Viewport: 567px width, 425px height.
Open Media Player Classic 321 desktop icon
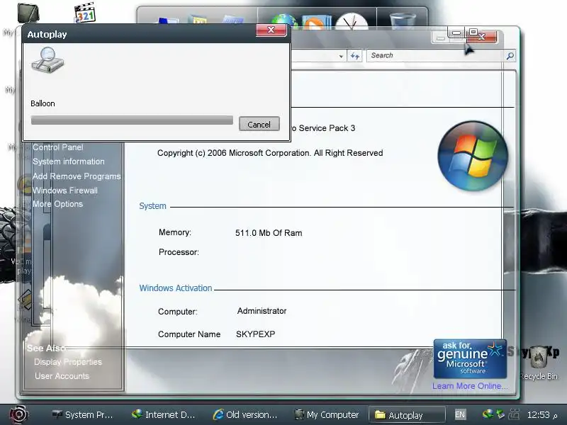(84, 13)
